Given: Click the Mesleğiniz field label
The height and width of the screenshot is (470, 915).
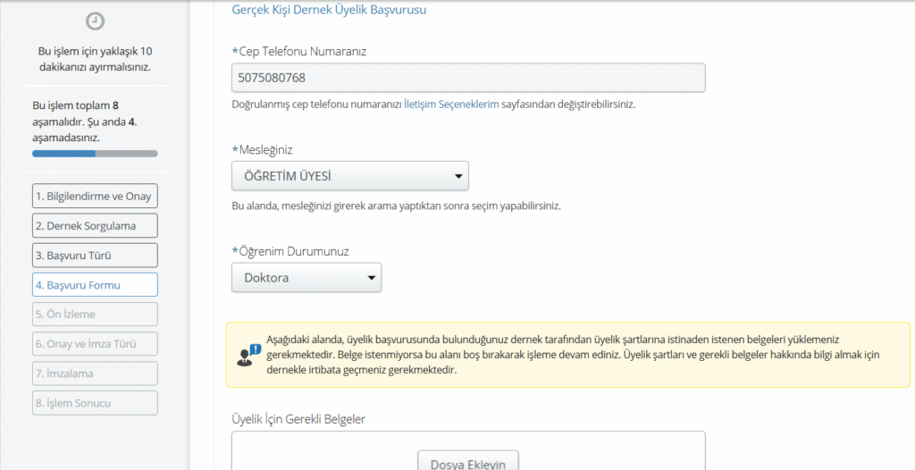Looking at the screenshot, I should [265, 149].
